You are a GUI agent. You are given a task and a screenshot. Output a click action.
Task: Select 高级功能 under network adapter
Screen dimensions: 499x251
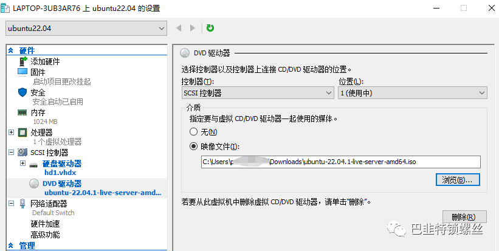tap(45, 235)
